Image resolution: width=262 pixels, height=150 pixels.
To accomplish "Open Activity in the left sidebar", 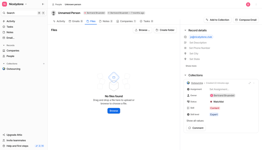I will click(x=11, y=21).
